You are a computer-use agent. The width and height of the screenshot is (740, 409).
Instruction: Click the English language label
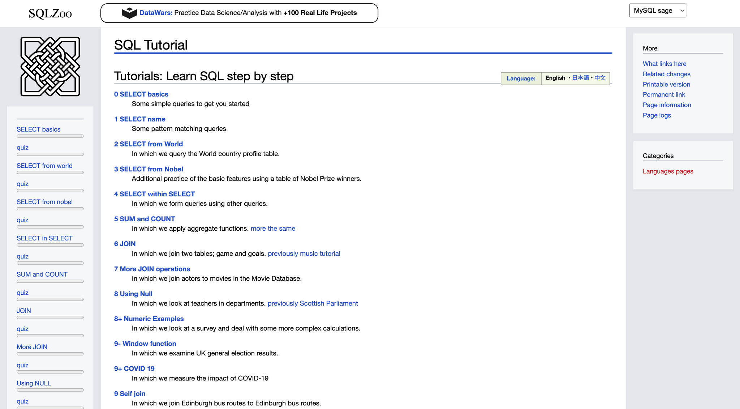[555, 78]
